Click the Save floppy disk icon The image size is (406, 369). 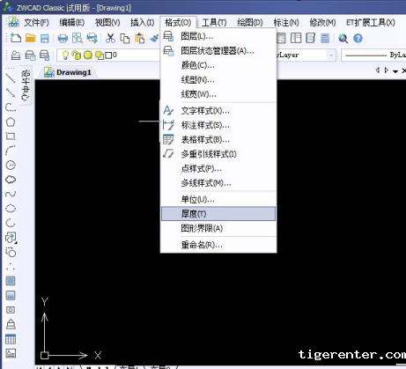[45, 39]
